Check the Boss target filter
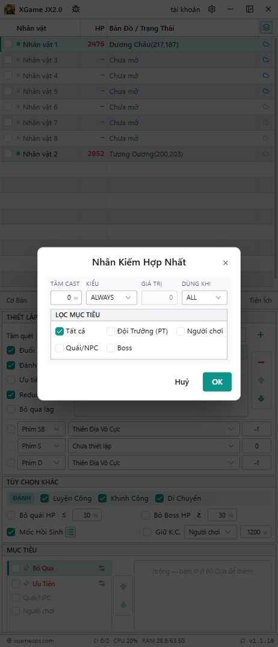Image resolution: width=278 pixels, height=647 pixels. pos(111,348)
